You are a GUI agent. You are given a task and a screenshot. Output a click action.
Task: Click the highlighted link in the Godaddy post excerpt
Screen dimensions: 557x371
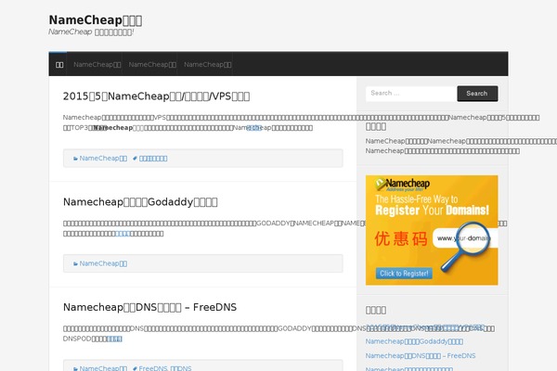pyautogui.click(x=123, y=234)
